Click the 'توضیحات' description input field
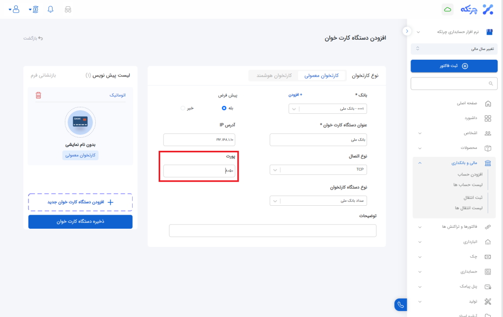 click(273, 231)
